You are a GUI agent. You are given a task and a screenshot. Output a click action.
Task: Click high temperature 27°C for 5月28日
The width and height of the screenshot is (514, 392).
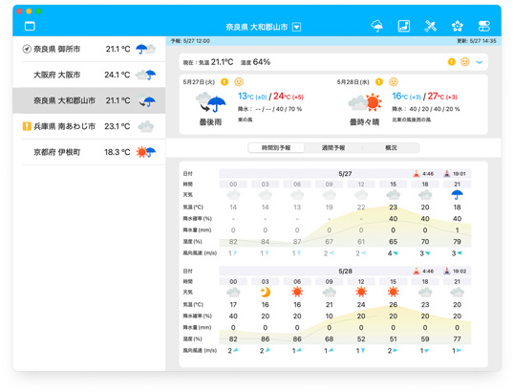[442, 97]
